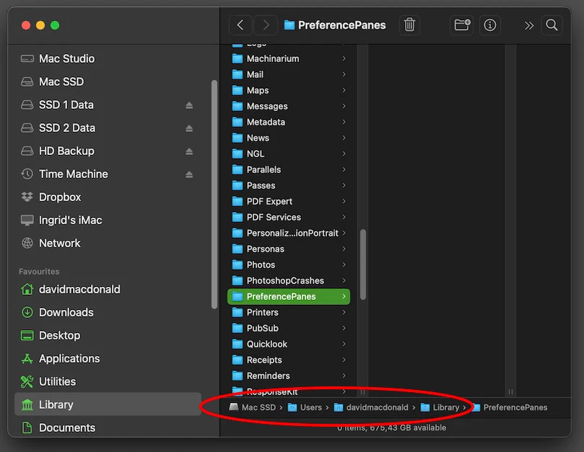This screenshot has width=584, height=452.
Task: Eject SSD 1 Data
Action: pyautogui.click(x=189, y=105)
